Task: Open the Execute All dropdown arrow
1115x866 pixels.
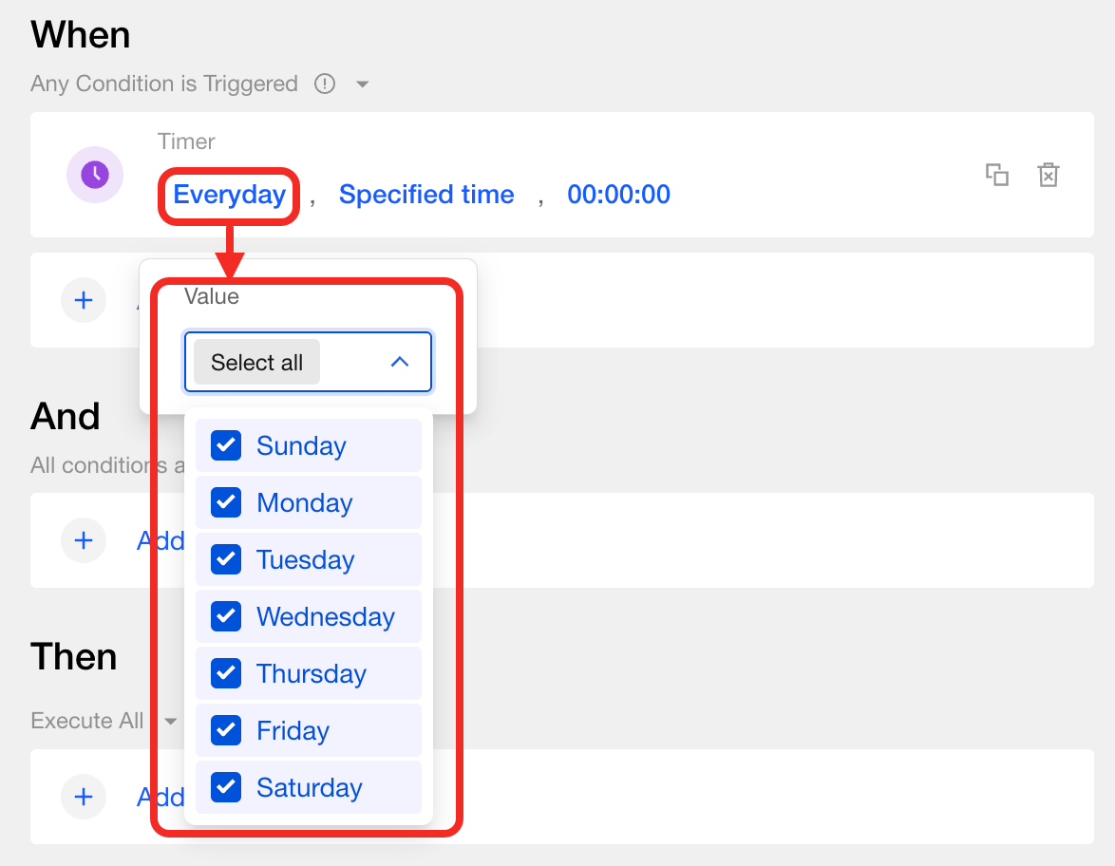Action: (171, 721)
